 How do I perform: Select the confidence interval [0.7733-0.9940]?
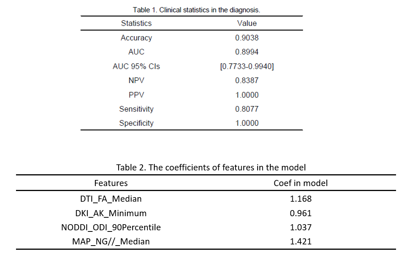coord(247,66)
